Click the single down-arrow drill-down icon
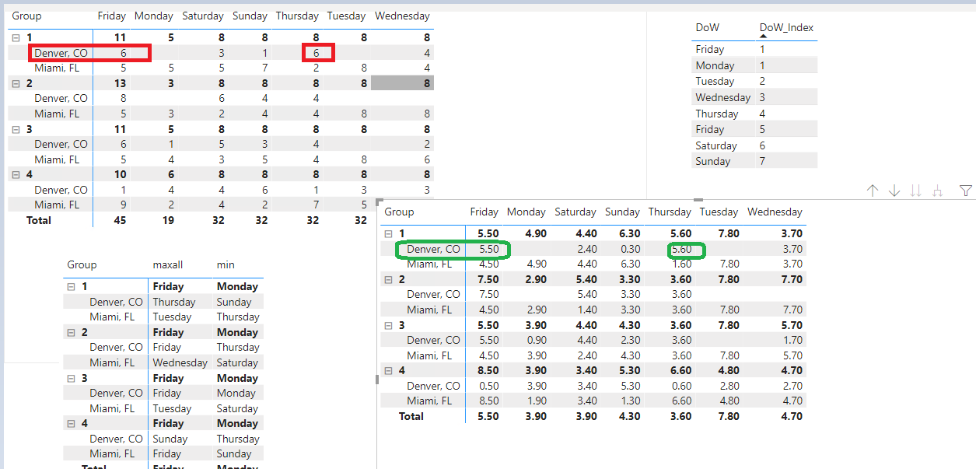 tap(894, 191)
